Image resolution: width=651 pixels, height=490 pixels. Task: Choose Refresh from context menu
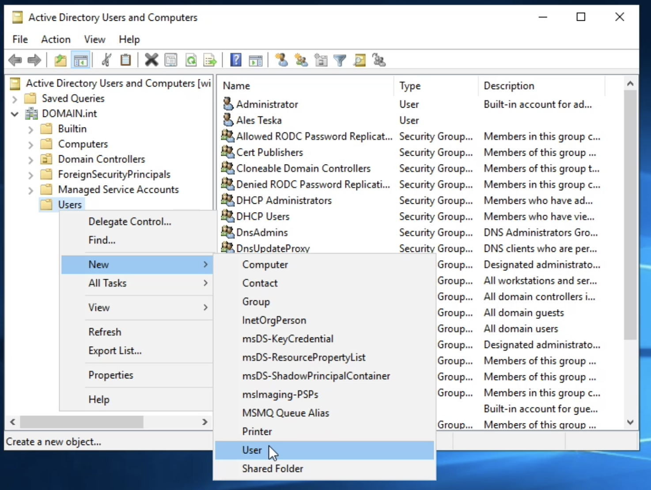(137, 332)
